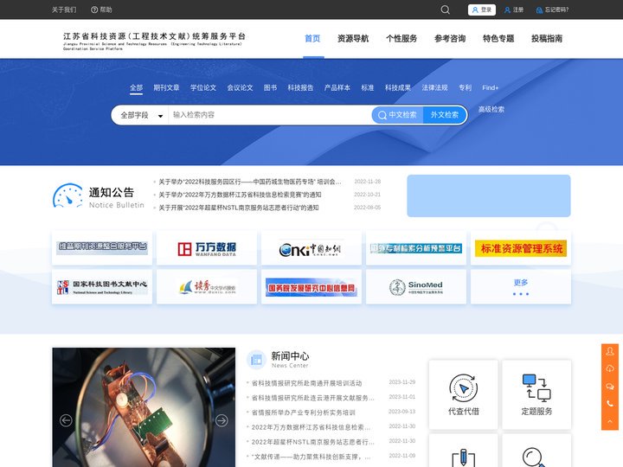Viewport: 623px width, 467px height.
Task: Open news 省科技情报研究所赴南通开展培训活动
Action: click(x=306, y=383)
